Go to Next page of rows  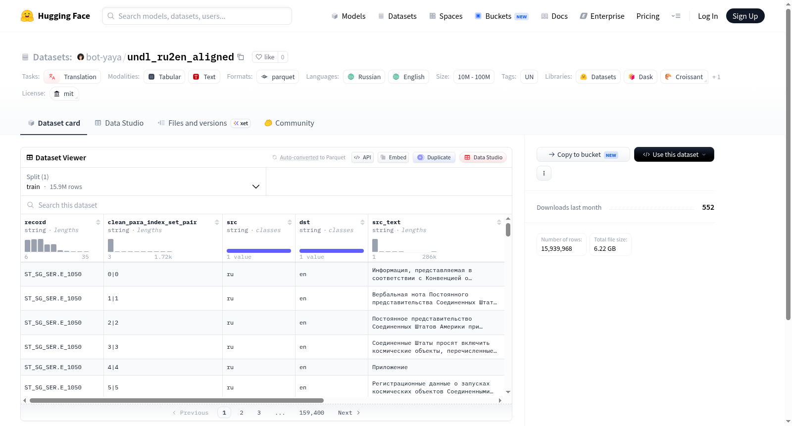[x=349, y=413]
